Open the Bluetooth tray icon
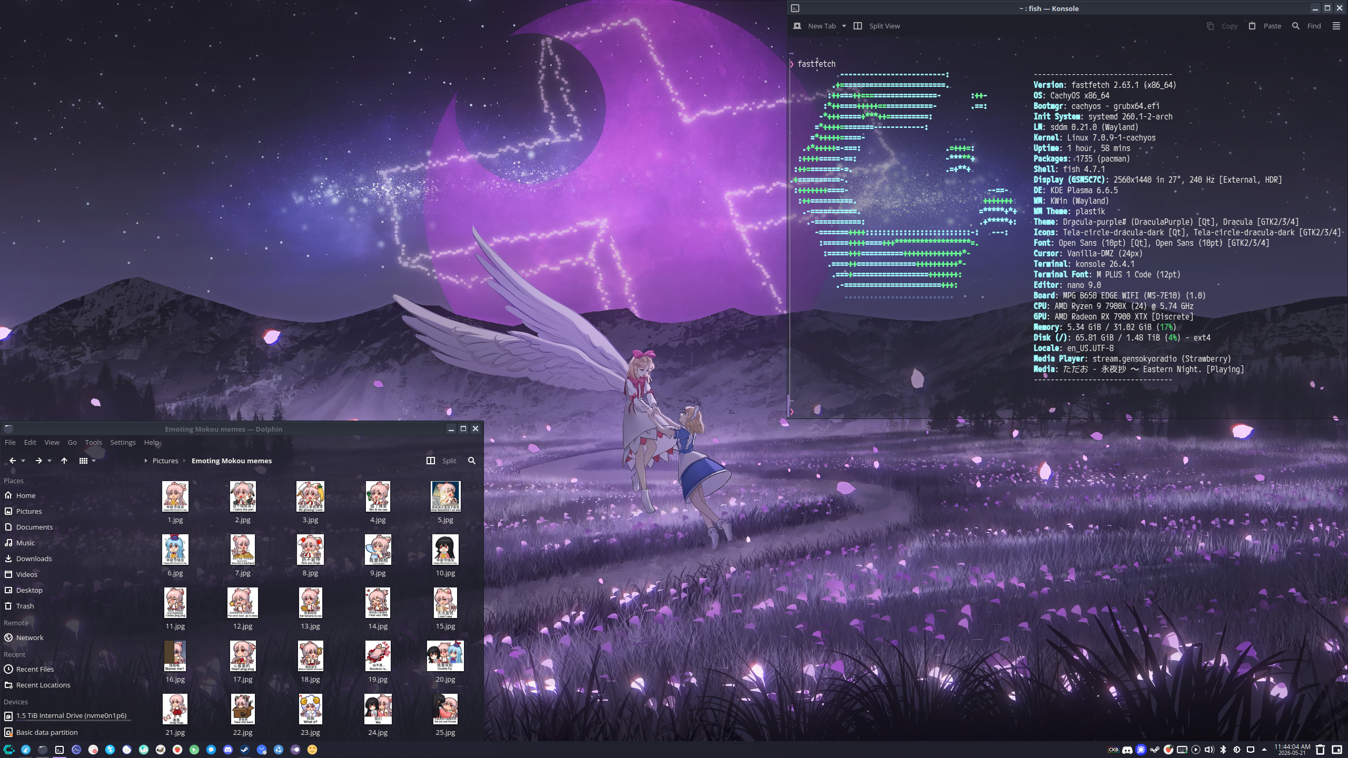1348x758 pixels. pos(1223,750)
